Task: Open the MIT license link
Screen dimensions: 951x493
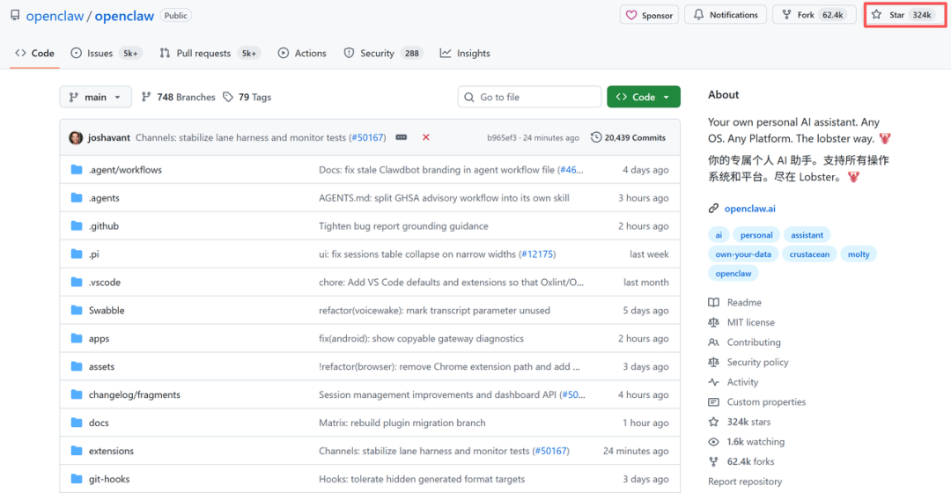Action: (x=750, y=322)
